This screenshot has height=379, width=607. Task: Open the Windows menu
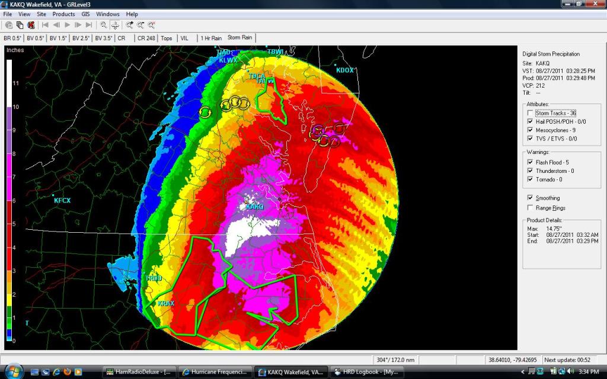pos(108,14)
